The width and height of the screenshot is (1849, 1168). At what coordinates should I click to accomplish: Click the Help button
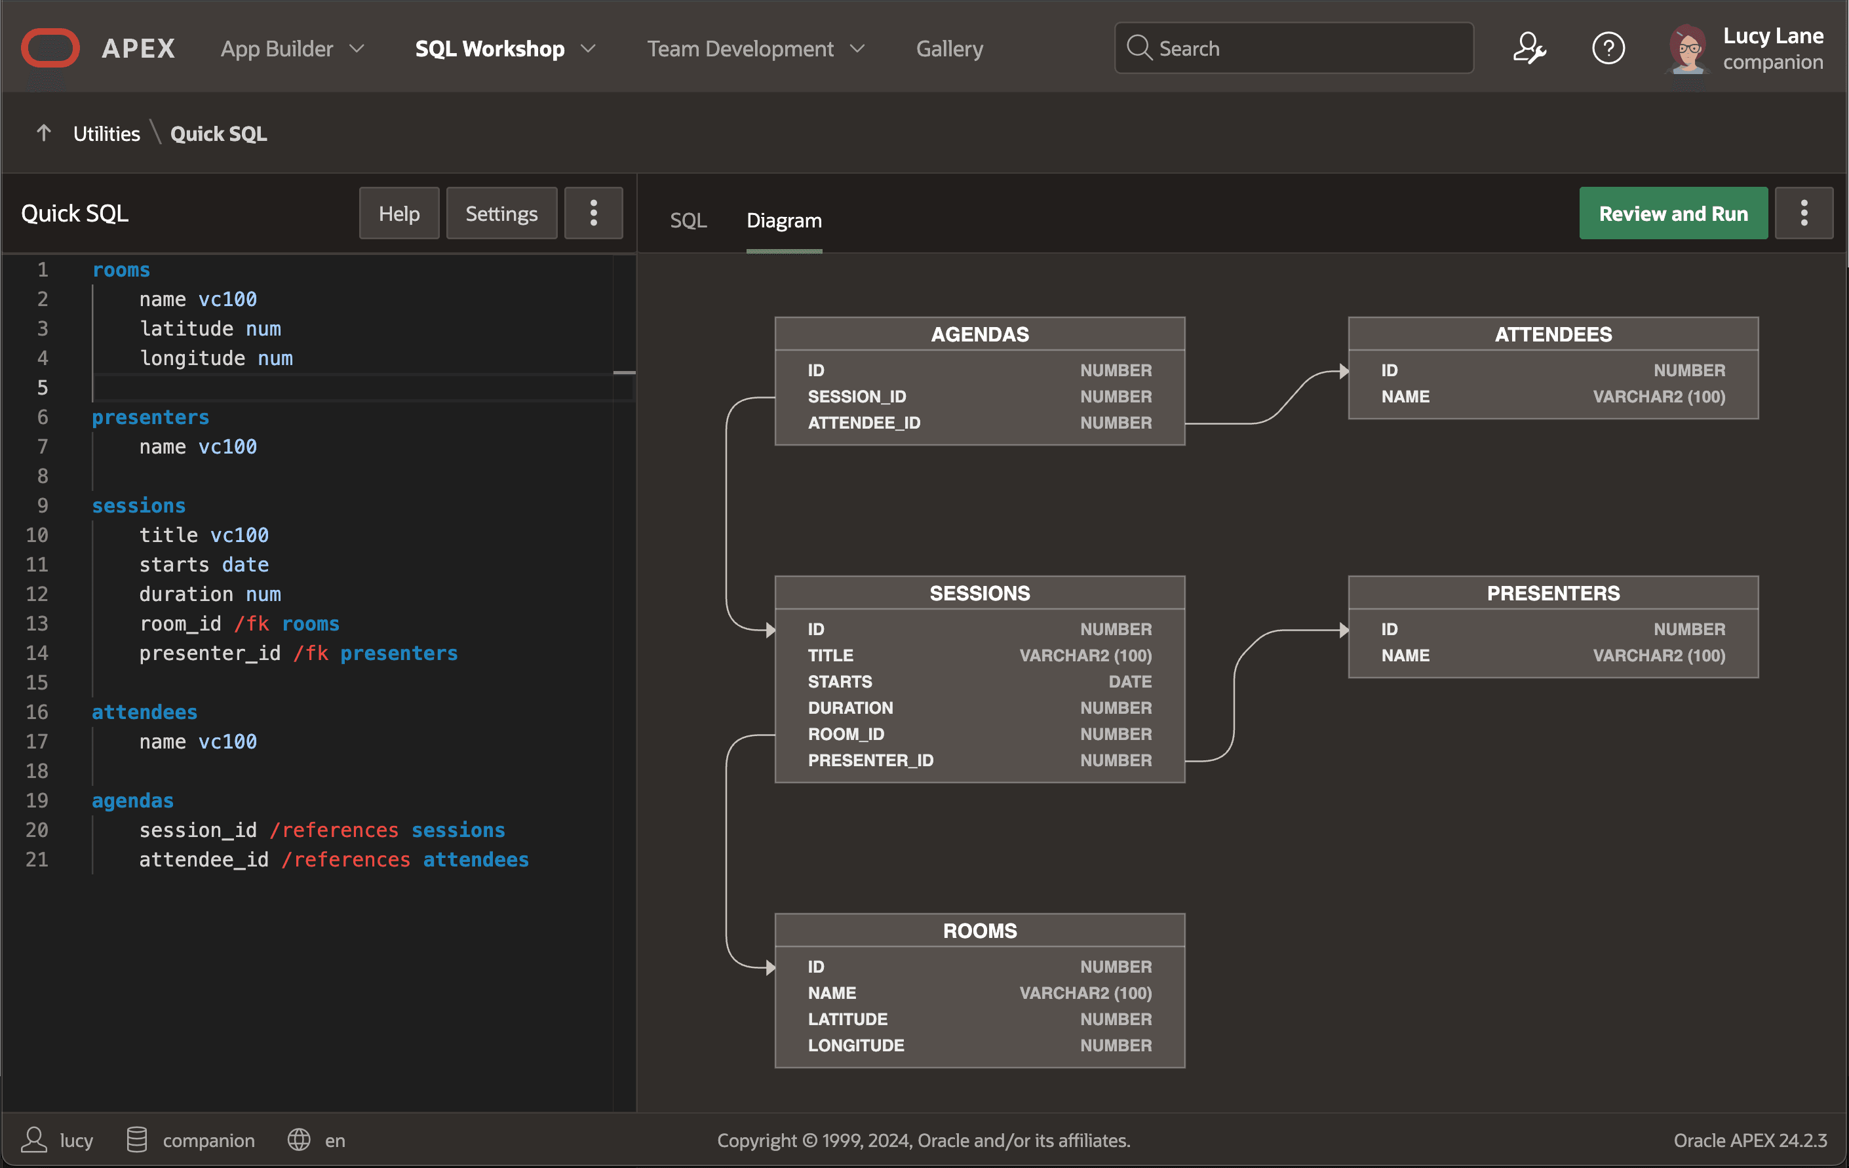point(399,213)
